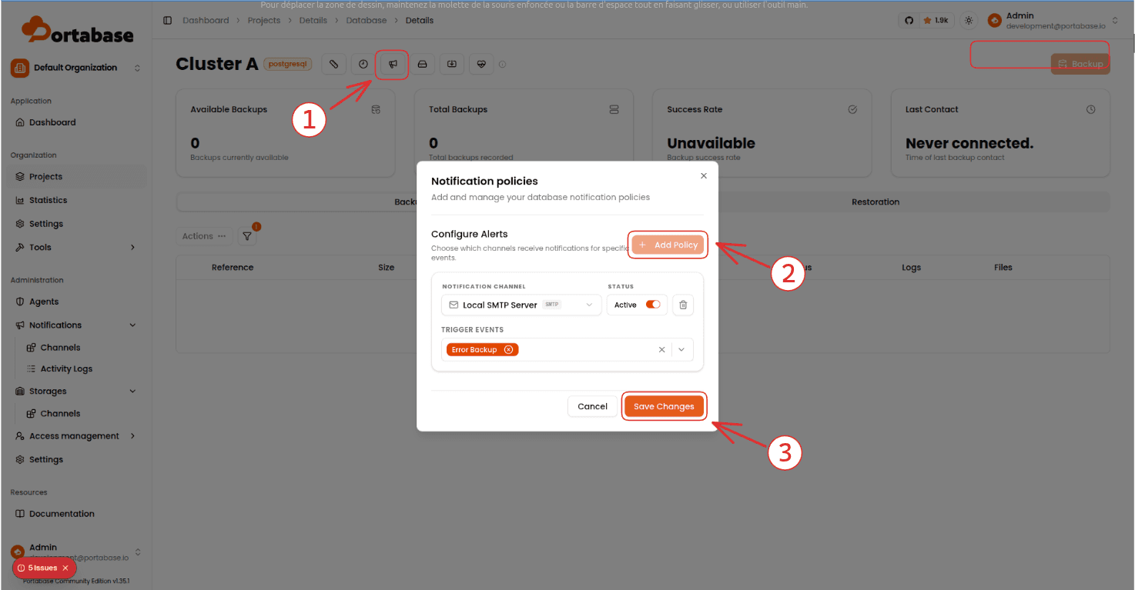The height and width of the screenshot is (590, 1135).
Task: Toggle the Active status switch off
Action: 653,305
